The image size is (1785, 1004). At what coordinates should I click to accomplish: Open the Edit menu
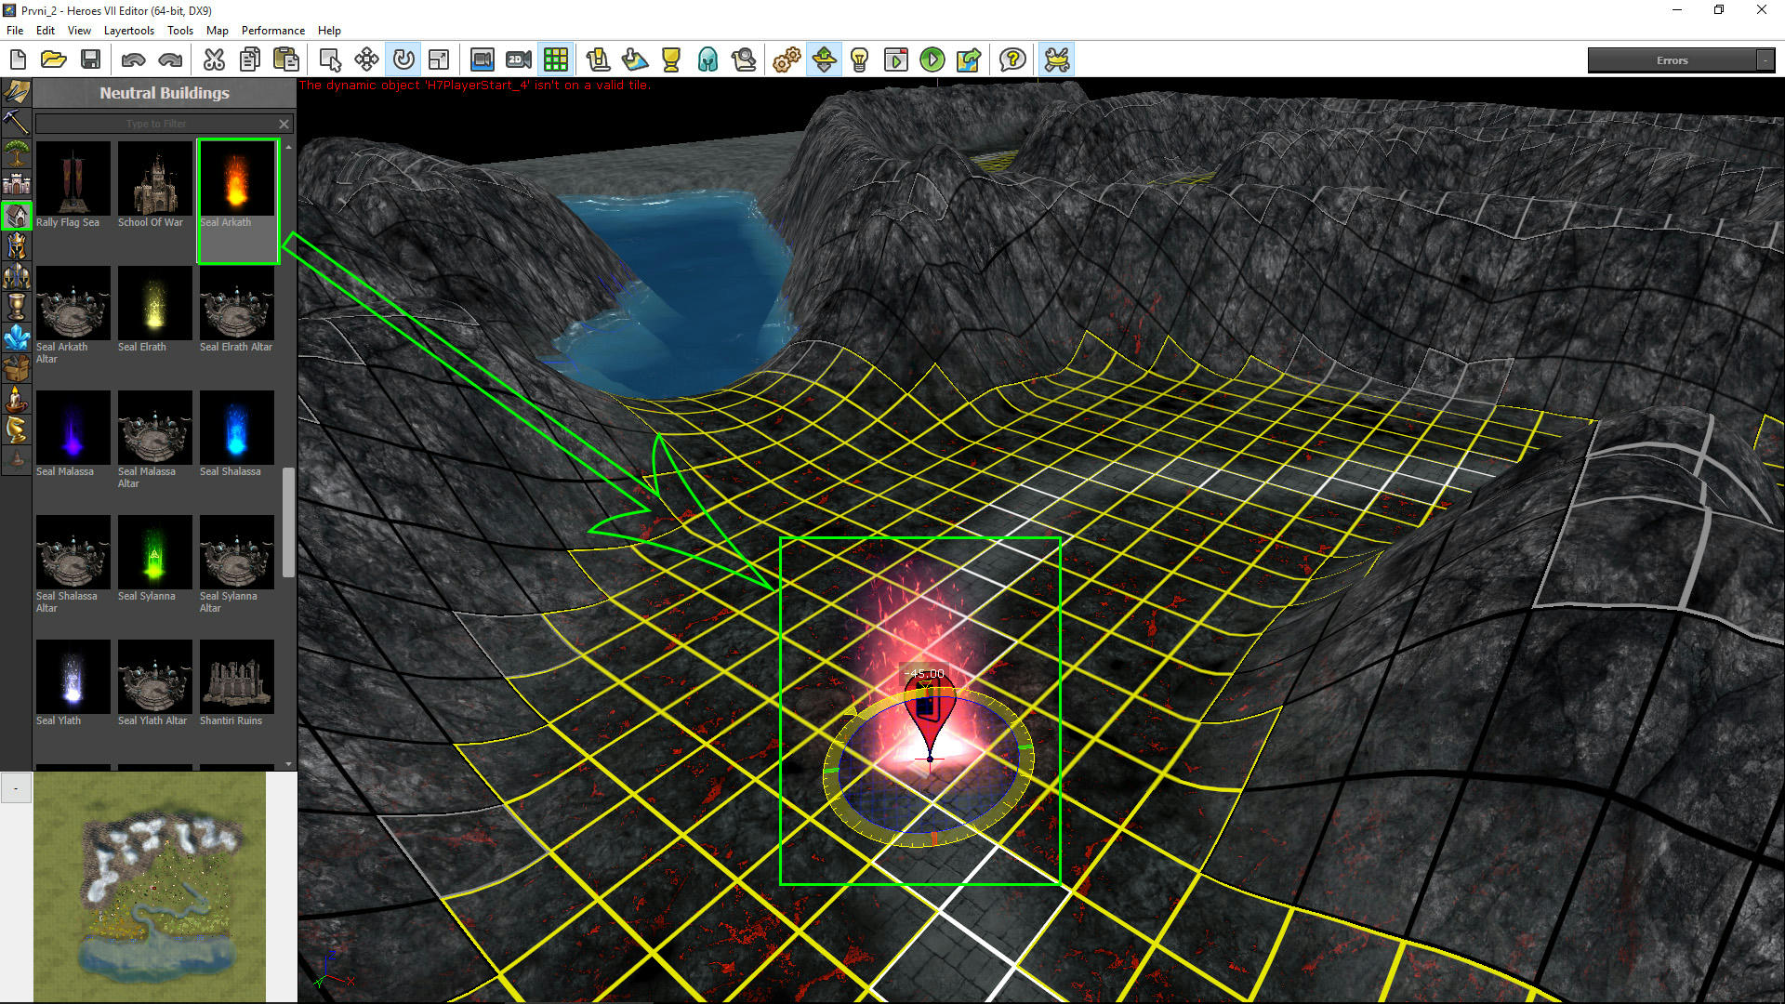click(x=46, y=31)
